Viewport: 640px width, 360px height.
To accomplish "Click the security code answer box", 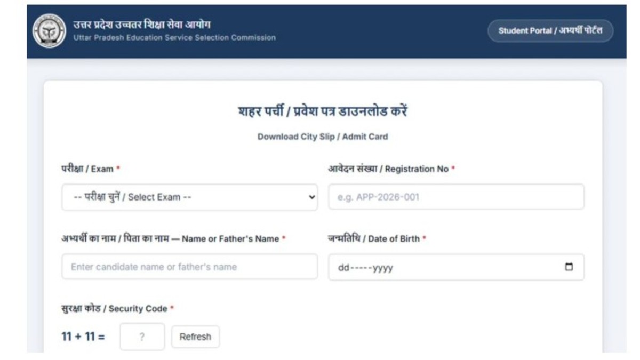I will [x=142, y=337].
